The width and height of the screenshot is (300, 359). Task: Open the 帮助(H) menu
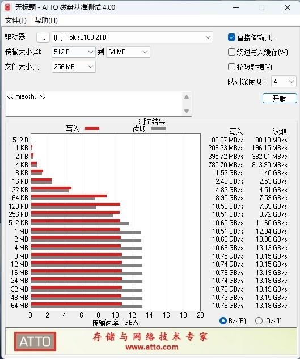pos(46,20)
